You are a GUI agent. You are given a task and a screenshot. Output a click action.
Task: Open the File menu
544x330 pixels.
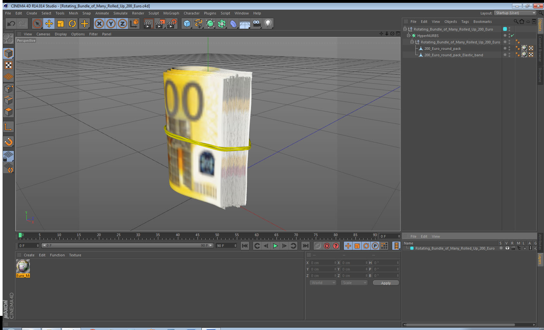pos(8,13)
